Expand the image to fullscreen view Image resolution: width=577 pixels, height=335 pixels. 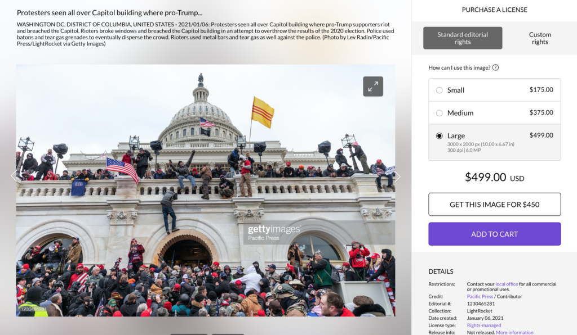373,87
